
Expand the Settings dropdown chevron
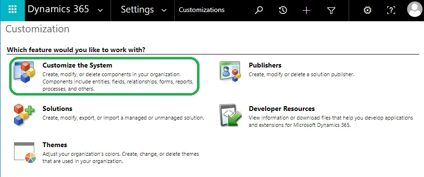(164, 11)
